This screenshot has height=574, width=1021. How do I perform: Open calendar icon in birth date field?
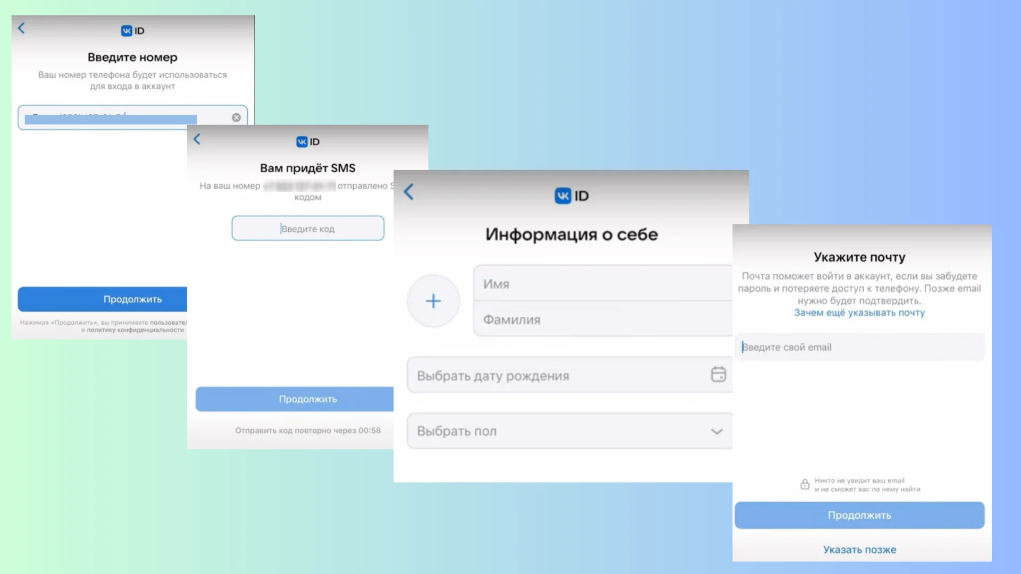pos(718,375)
